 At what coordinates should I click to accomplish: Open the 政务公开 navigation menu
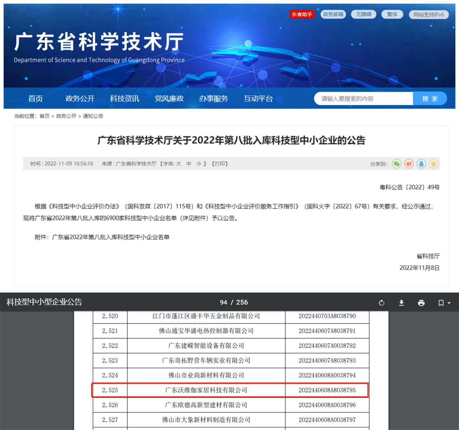coord(80,99)
